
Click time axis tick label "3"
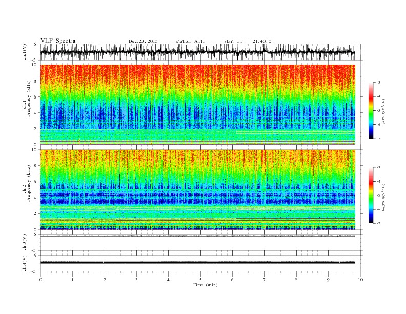pos(136,280)
